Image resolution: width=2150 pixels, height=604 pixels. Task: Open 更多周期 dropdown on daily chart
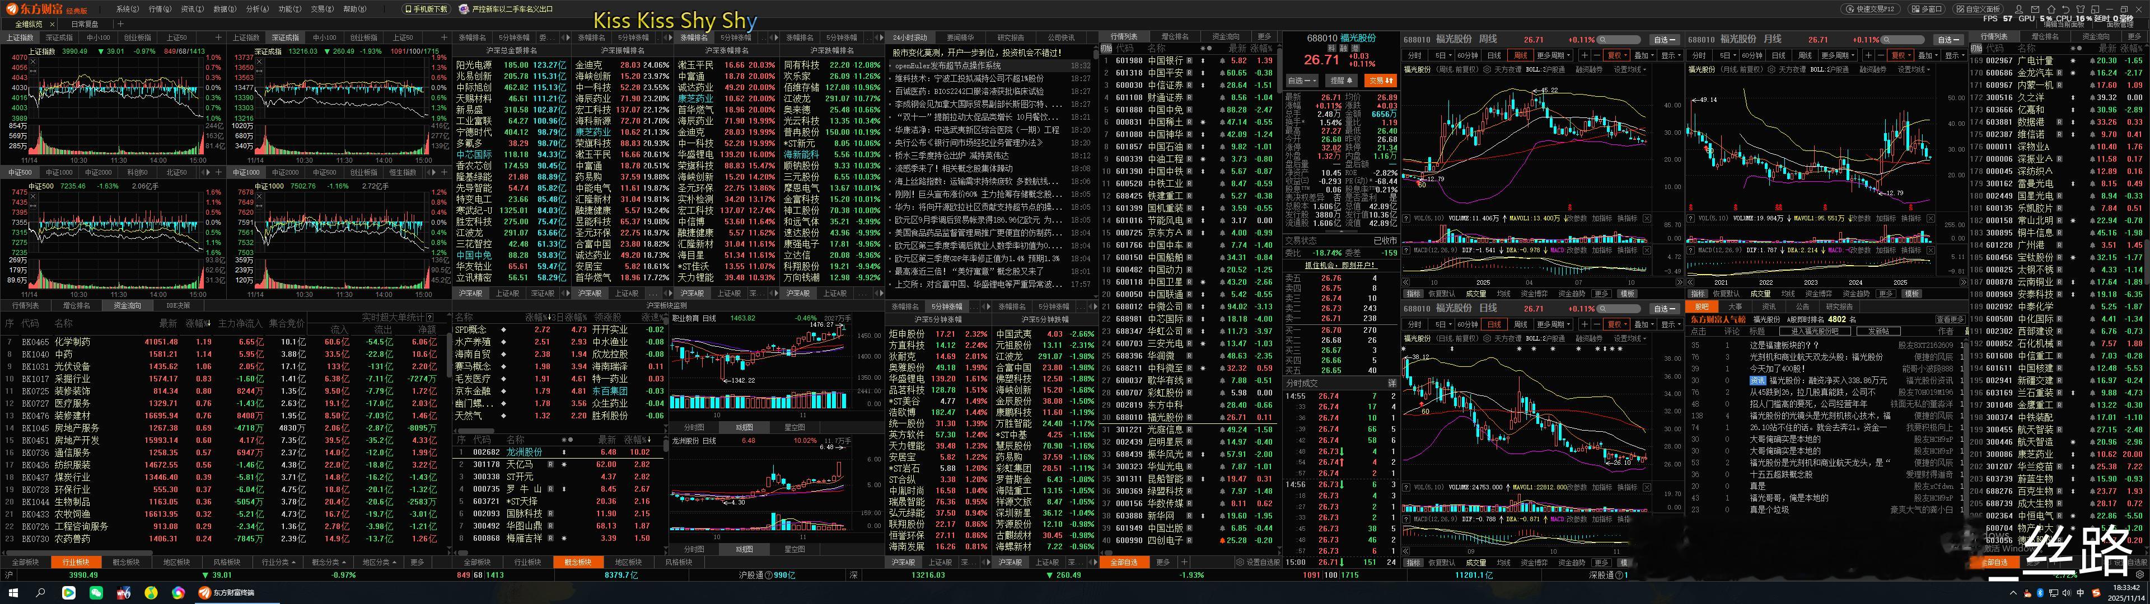(1553, 324)
